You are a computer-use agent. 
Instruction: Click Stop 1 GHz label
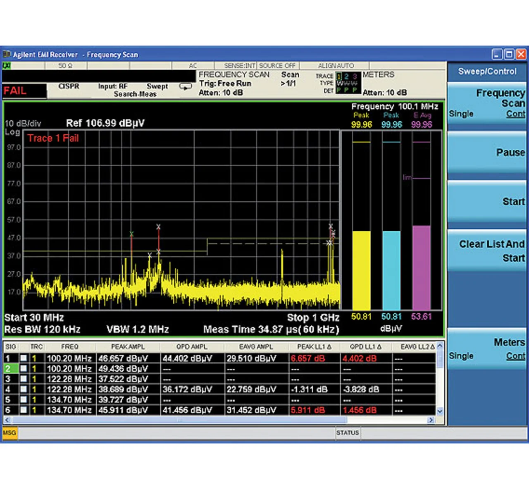click(313, 318)
